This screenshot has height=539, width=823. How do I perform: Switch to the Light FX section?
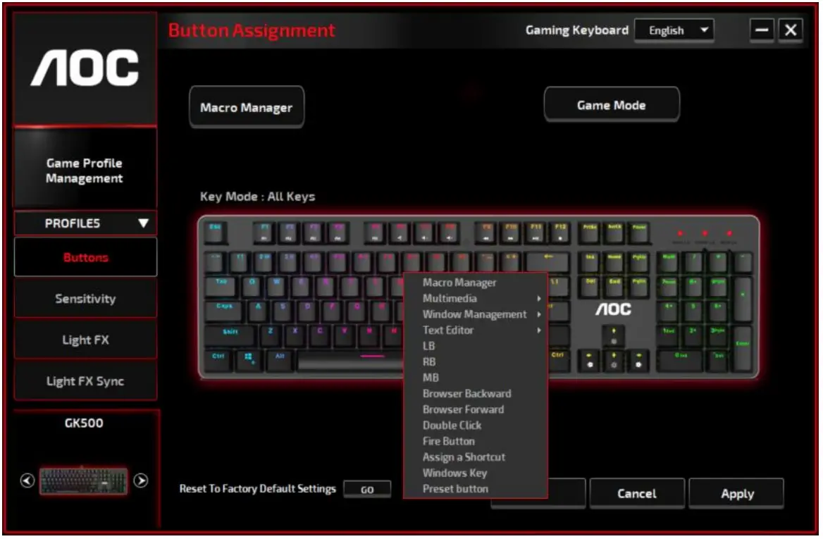click(85, 340)
